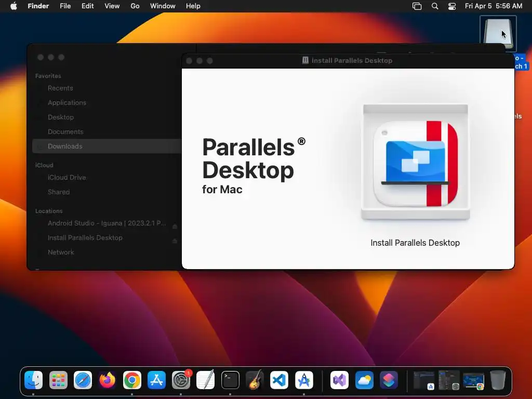Launch Shortcuts app from the Dock
This screenshot has height=399, width=532.
tap(389, 380)
